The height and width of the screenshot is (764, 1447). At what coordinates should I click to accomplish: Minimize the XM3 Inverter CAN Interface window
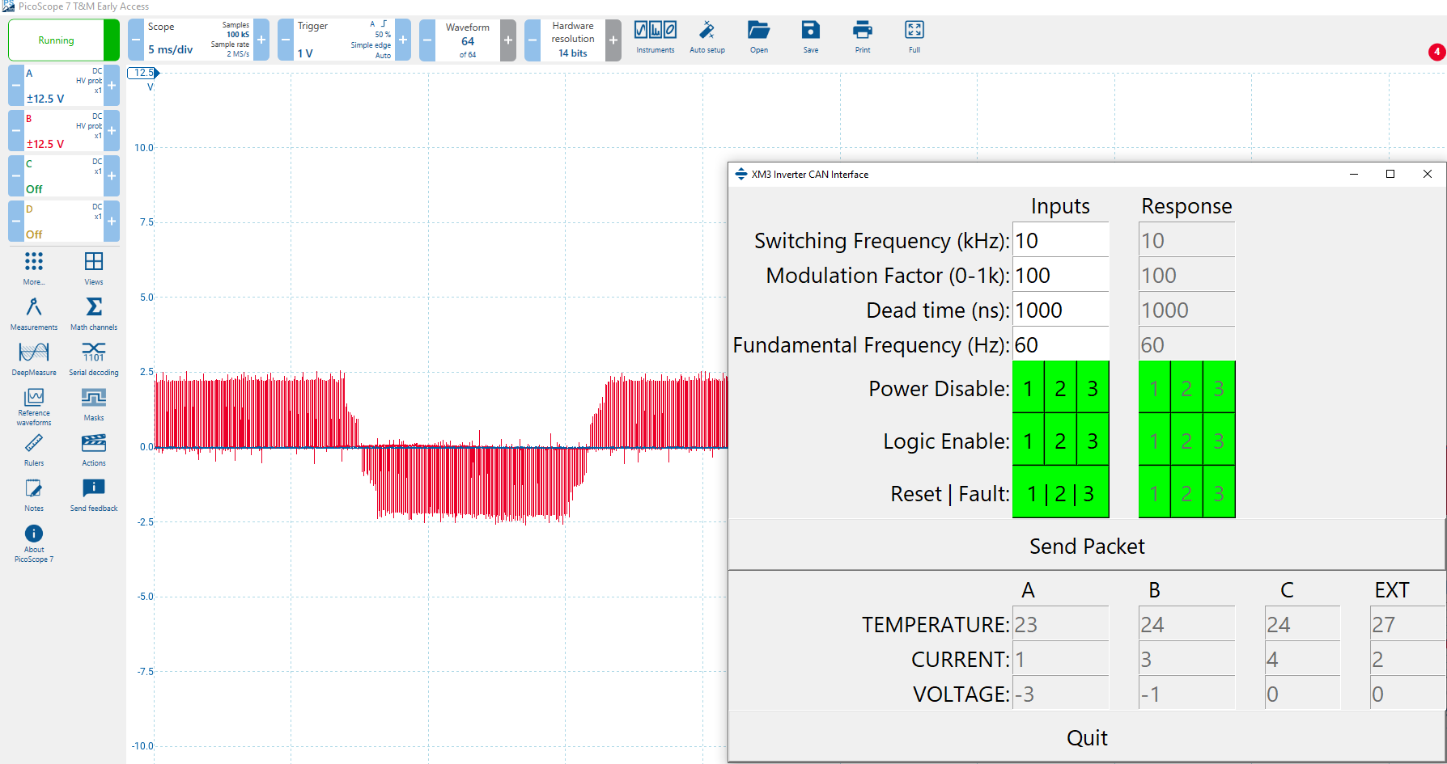[x=1354, y=174]
